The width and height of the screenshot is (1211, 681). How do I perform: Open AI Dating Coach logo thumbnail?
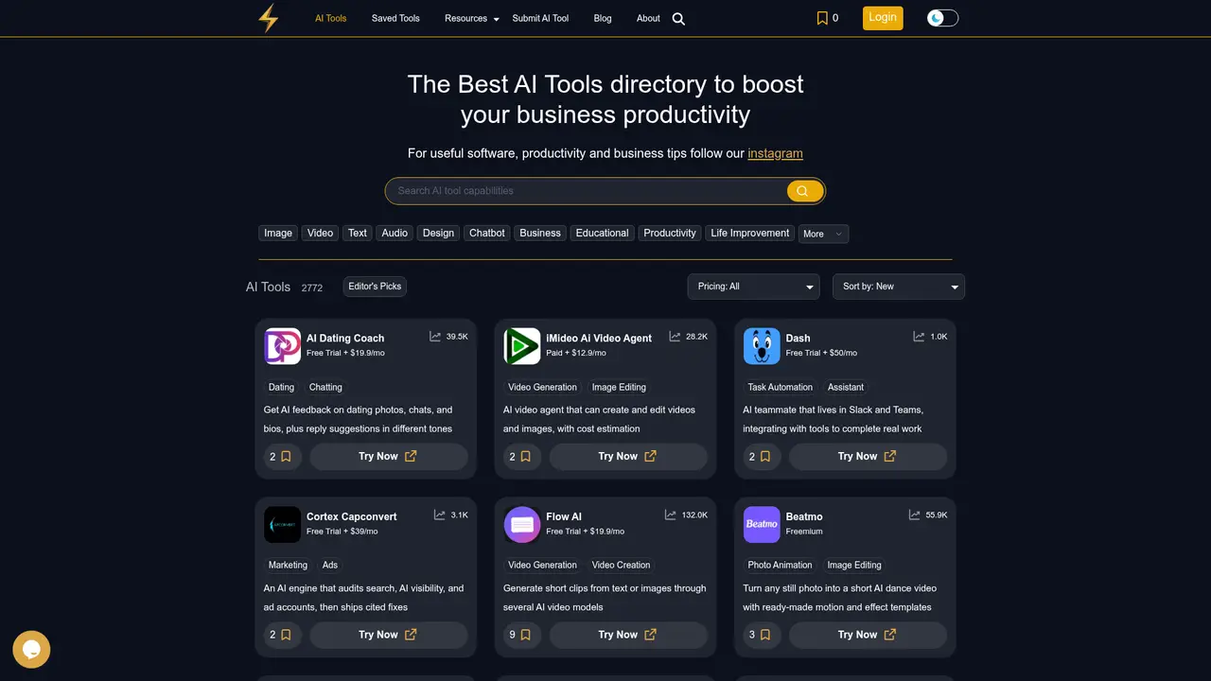[x=282, y=346]
